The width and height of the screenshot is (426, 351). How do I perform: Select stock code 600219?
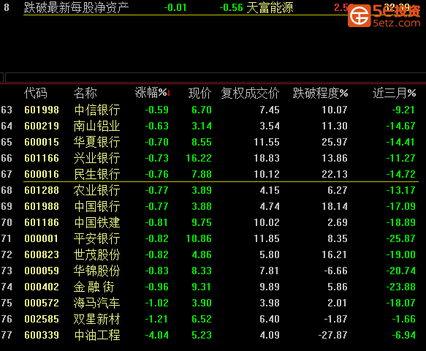click(x=42, y=126)
